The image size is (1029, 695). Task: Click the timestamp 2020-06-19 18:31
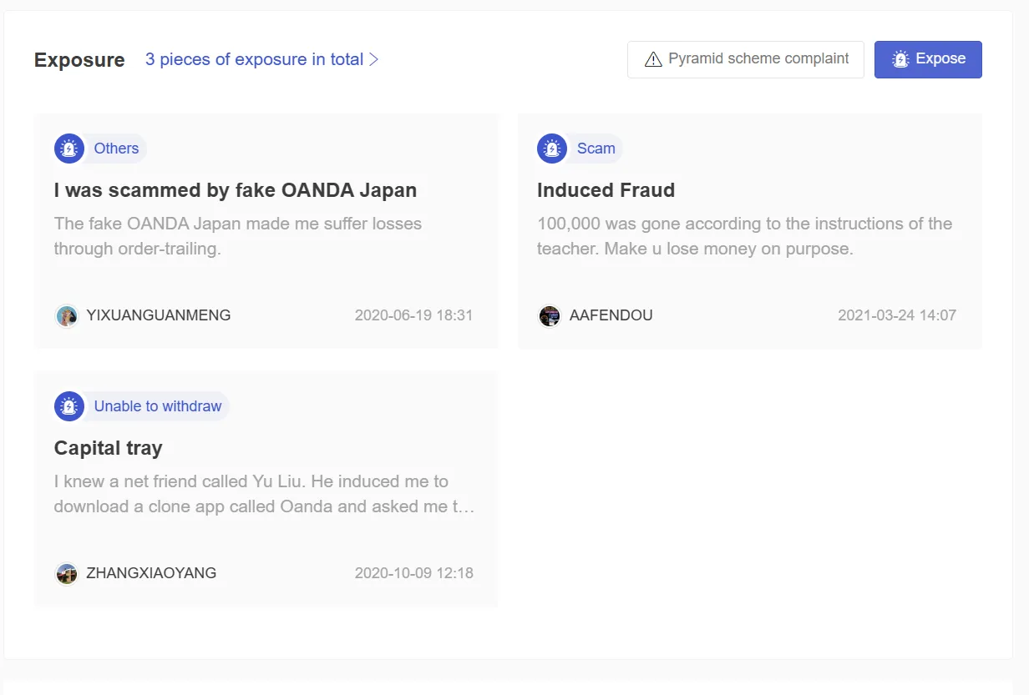[414, 315]
